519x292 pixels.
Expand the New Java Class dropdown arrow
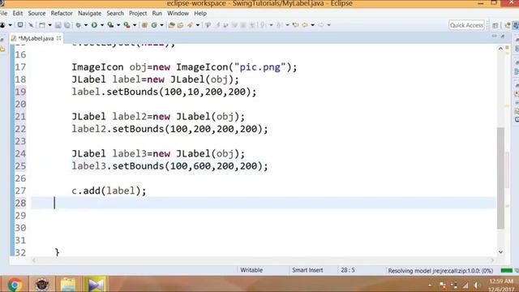[161, 25]
